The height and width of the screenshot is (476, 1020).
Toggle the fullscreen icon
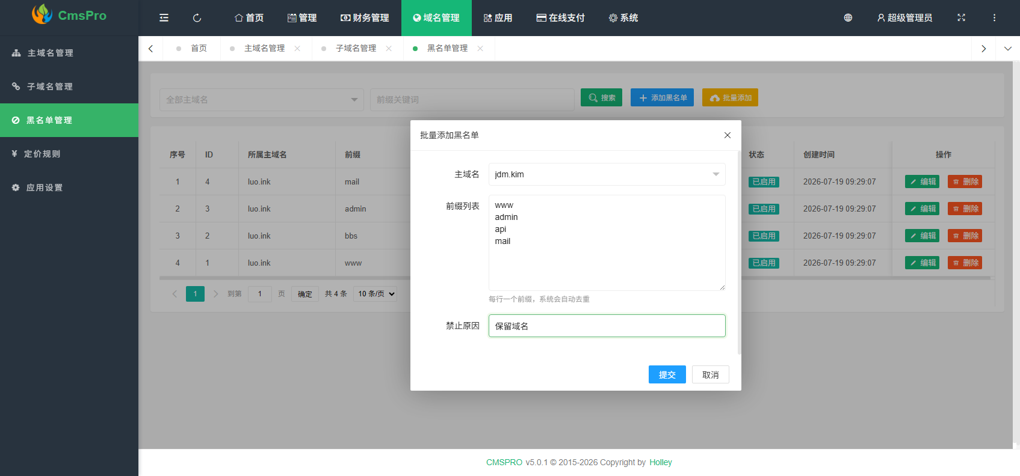coord(961,18)
